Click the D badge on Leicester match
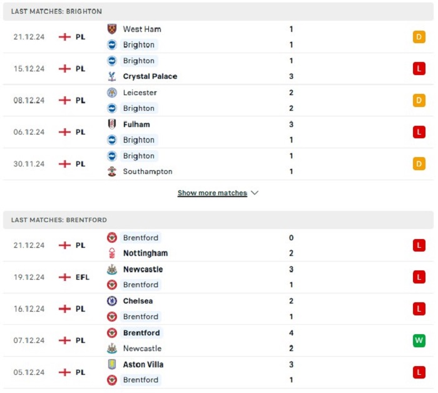438x393 pixels. point(419,100)
